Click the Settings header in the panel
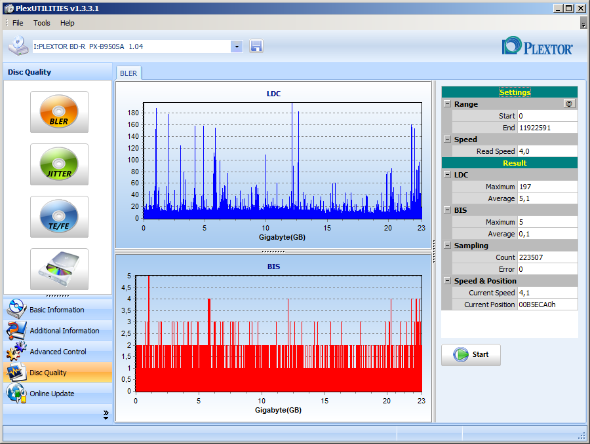The image size is (590, 444). coord(509,92)
